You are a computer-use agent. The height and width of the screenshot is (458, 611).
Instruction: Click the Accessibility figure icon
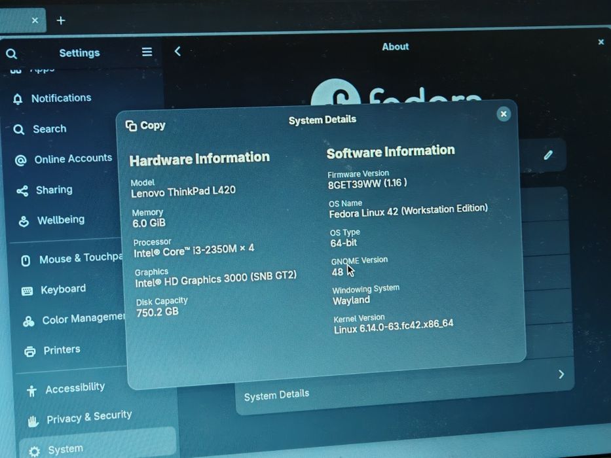(x=31, y=391)
